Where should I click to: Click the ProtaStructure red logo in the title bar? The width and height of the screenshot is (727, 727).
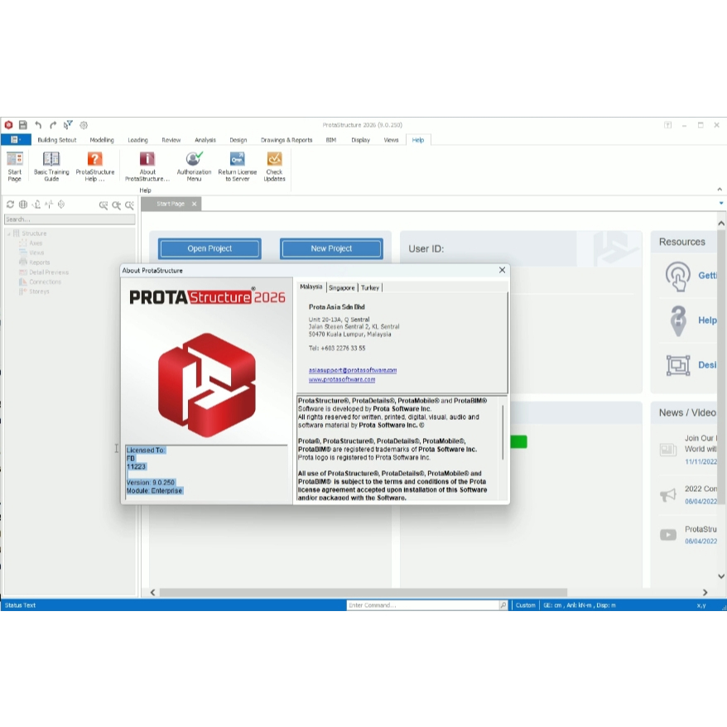click(x=8, y=125)
